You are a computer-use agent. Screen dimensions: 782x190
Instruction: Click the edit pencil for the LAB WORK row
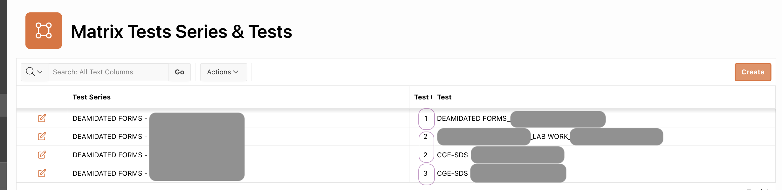[42, 136]
